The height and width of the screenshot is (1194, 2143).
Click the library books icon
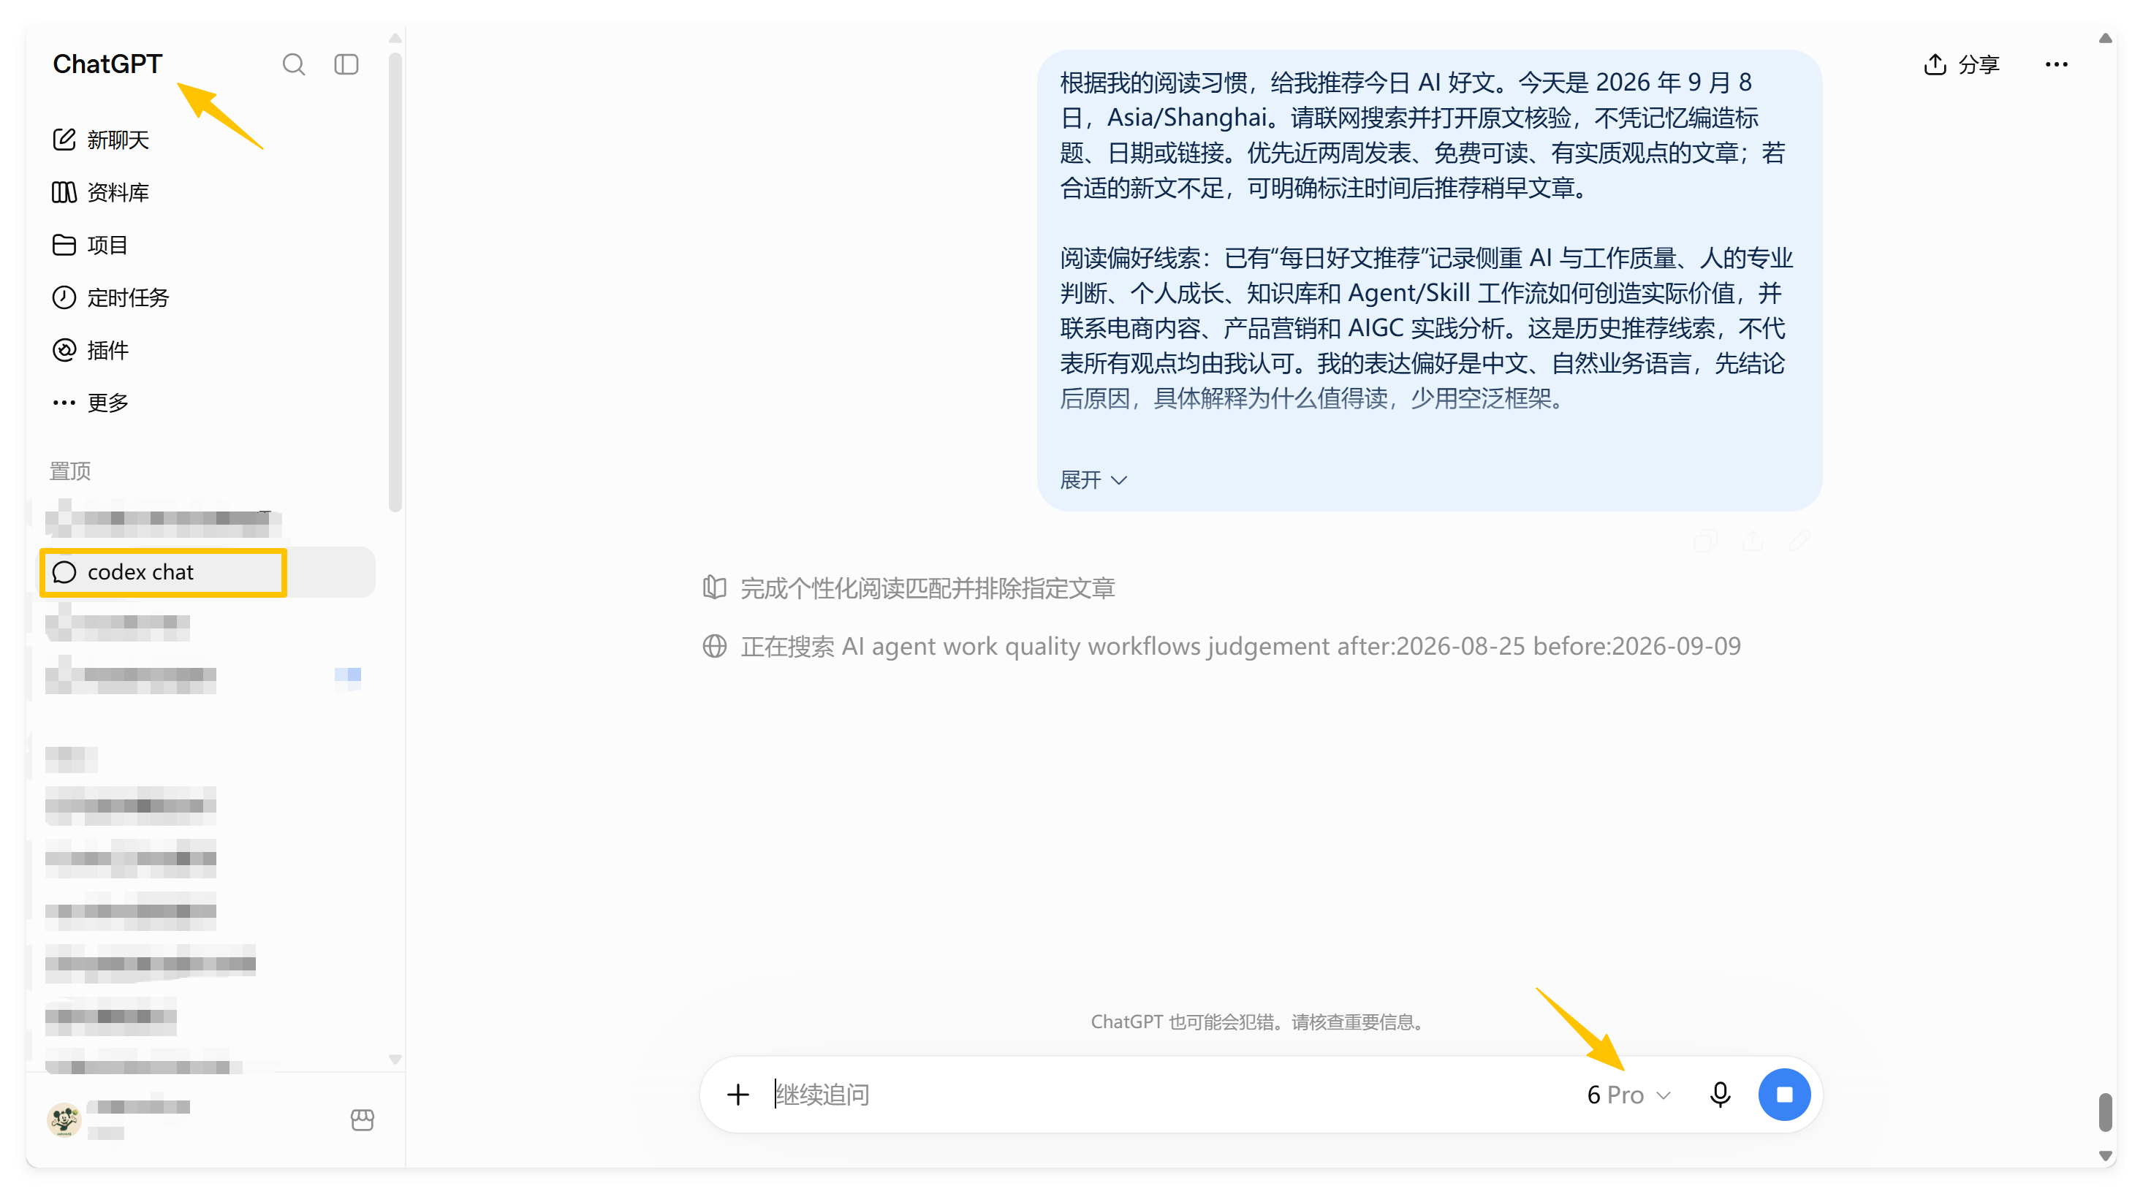click(64, 192)
